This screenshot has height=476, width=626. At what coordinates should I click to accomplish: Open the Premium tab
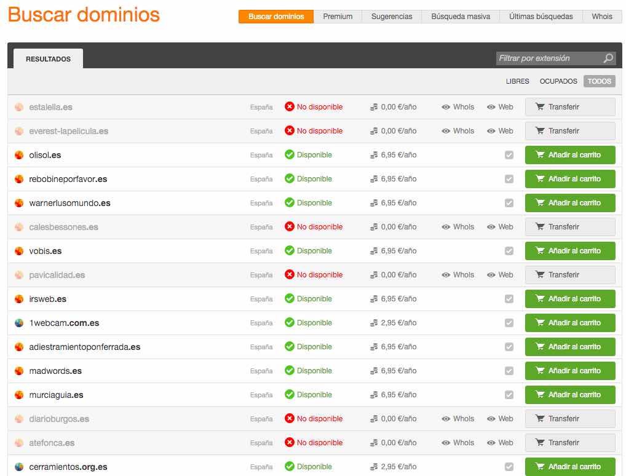338,17
